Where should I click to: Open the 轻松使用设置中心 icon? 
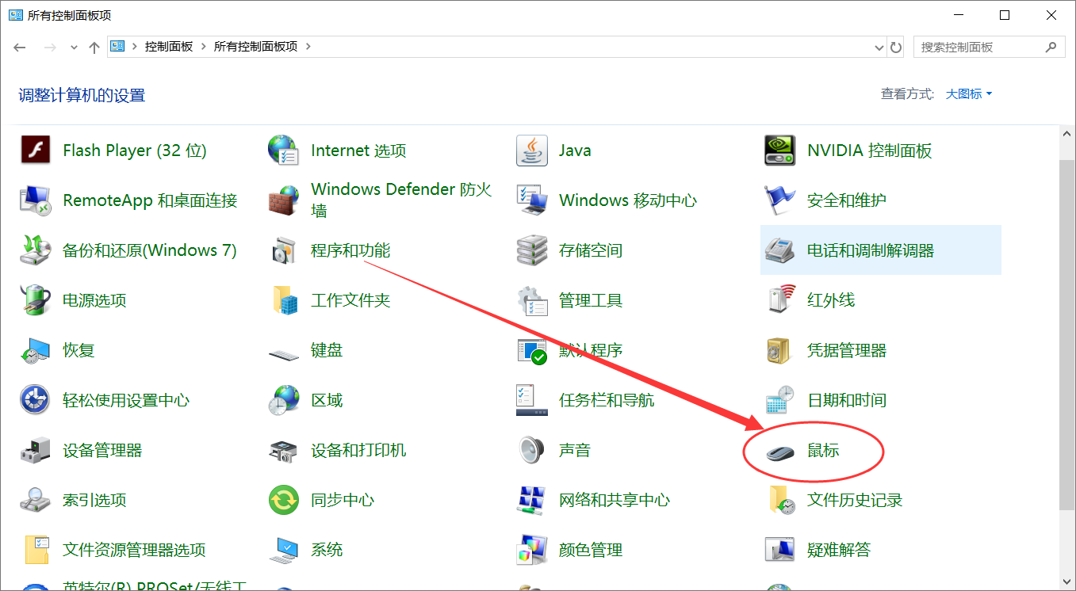pos(36,400)
